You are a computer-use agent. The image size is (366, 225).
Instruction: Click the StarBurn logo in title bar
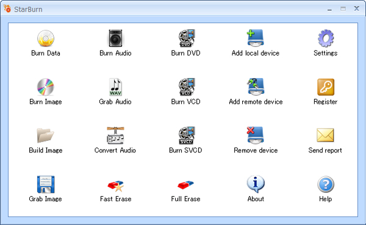coord(7,9)
